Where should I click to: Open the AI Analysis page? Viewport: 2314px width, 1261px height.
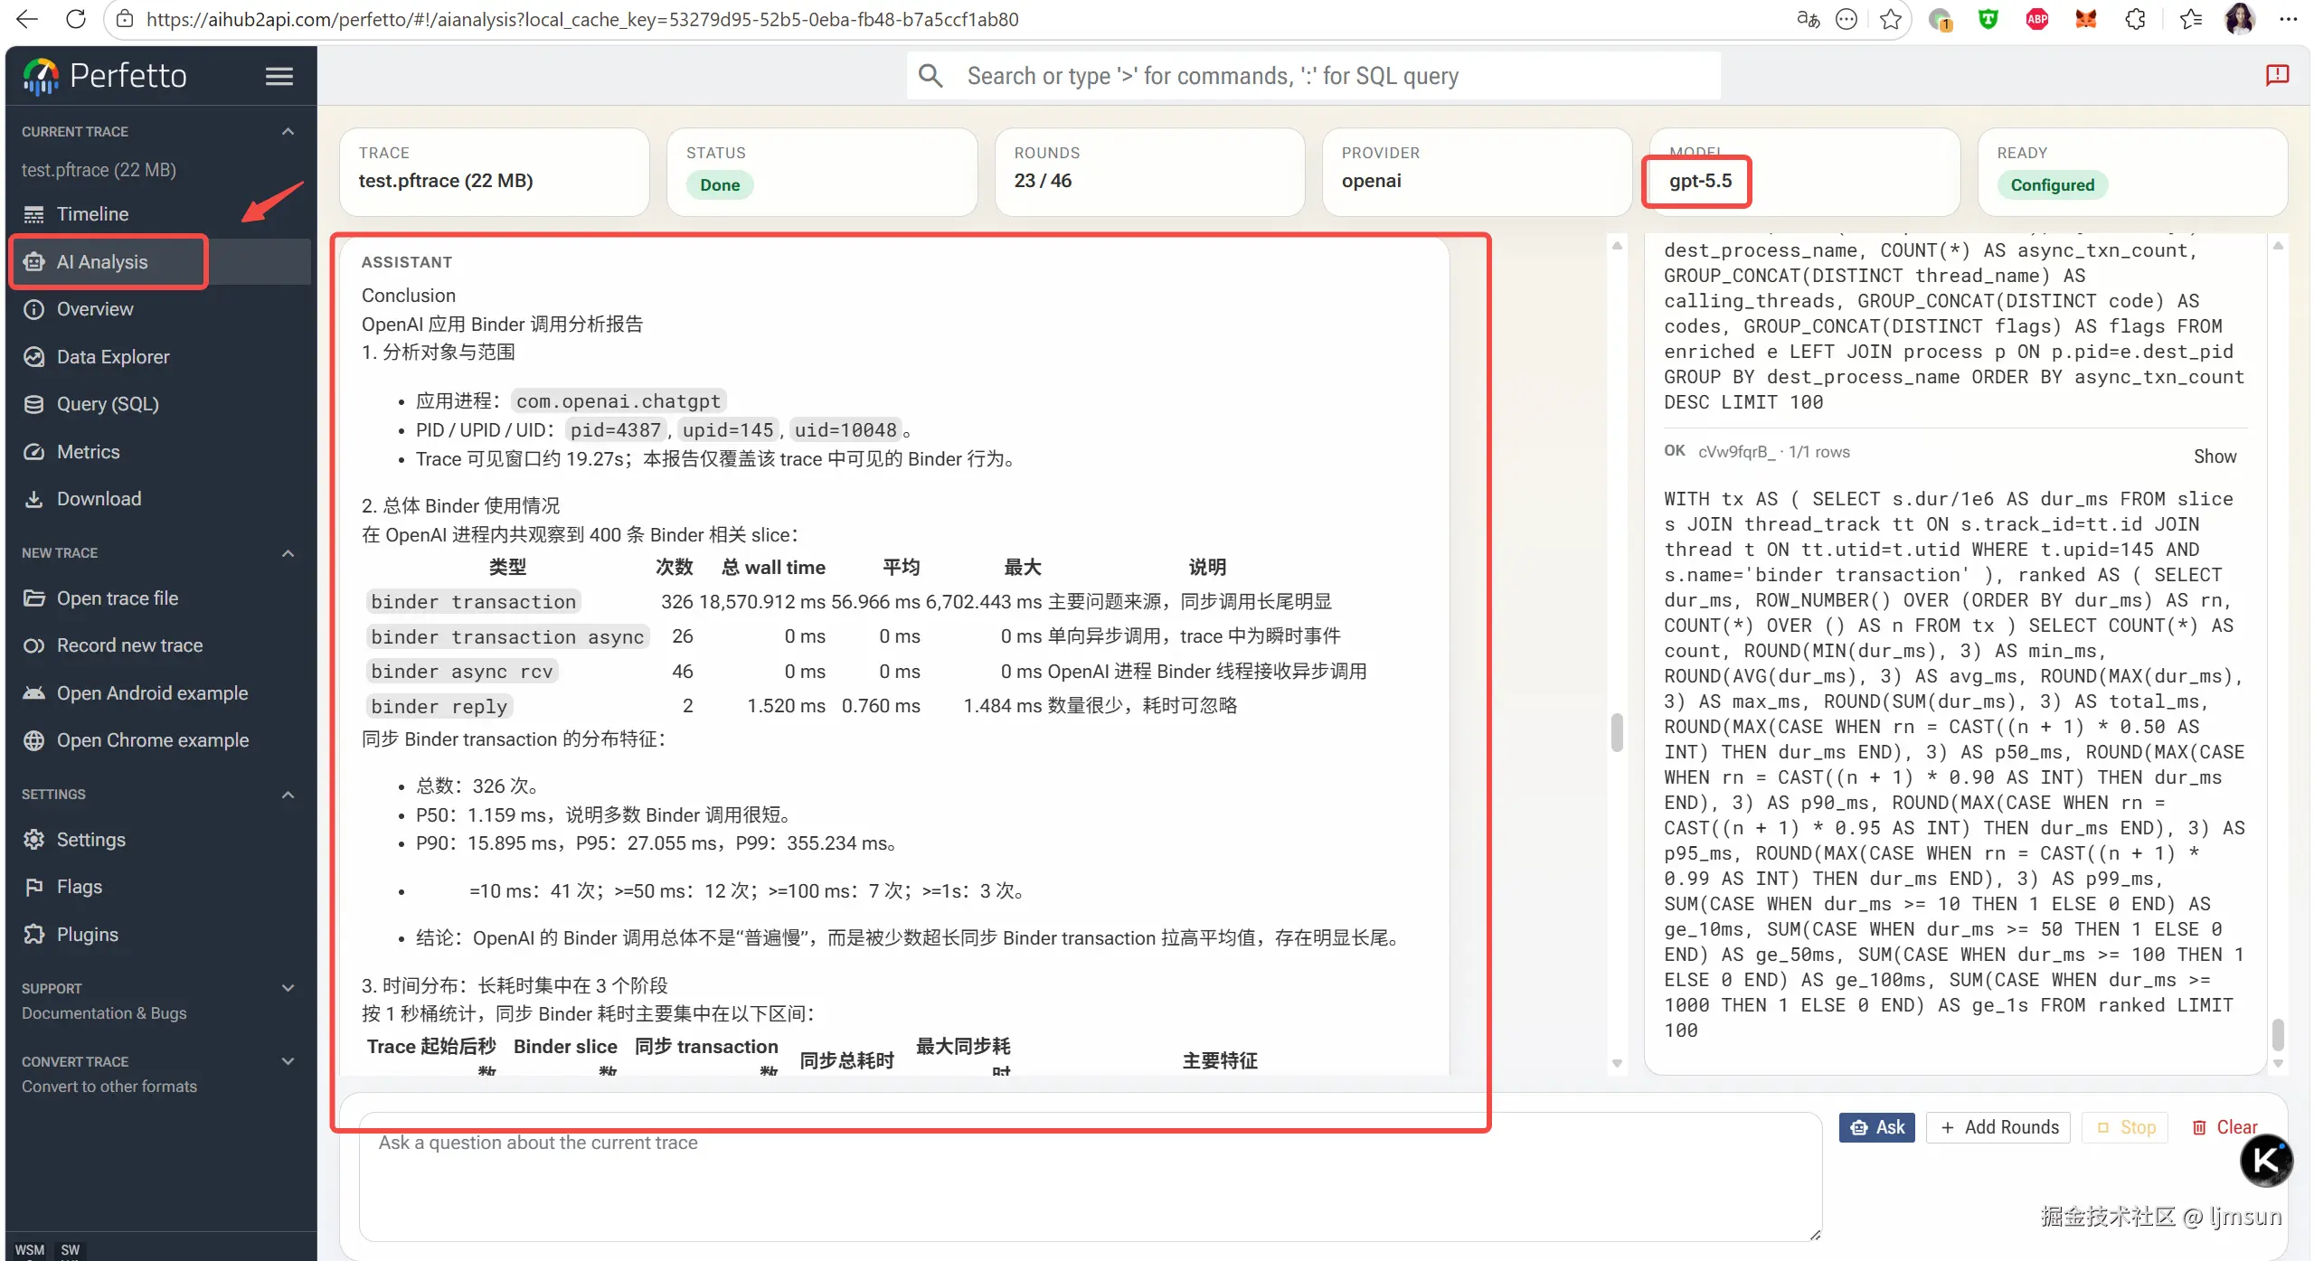(101, 262)
